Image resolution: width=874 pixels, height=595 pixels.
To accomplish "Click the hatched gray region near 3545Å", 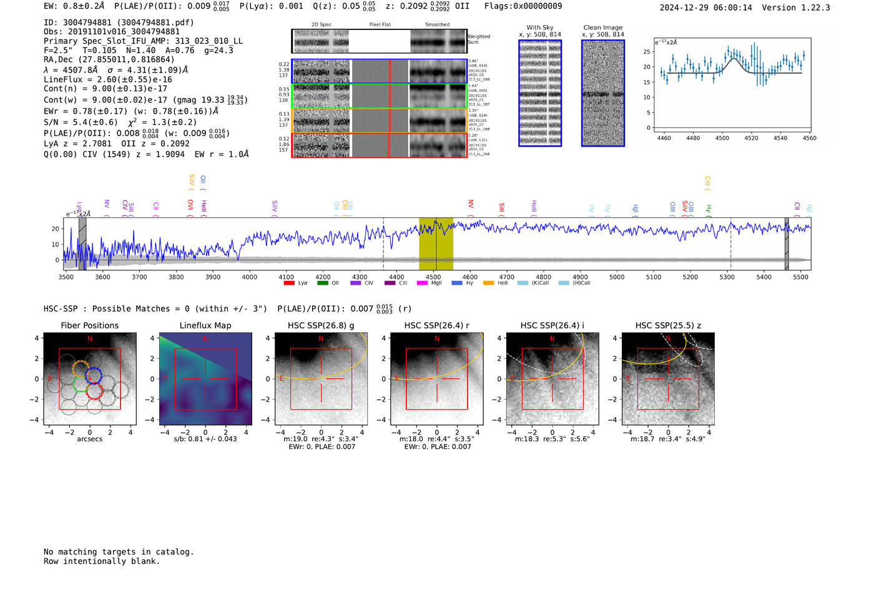I will (x=82, y=244).
